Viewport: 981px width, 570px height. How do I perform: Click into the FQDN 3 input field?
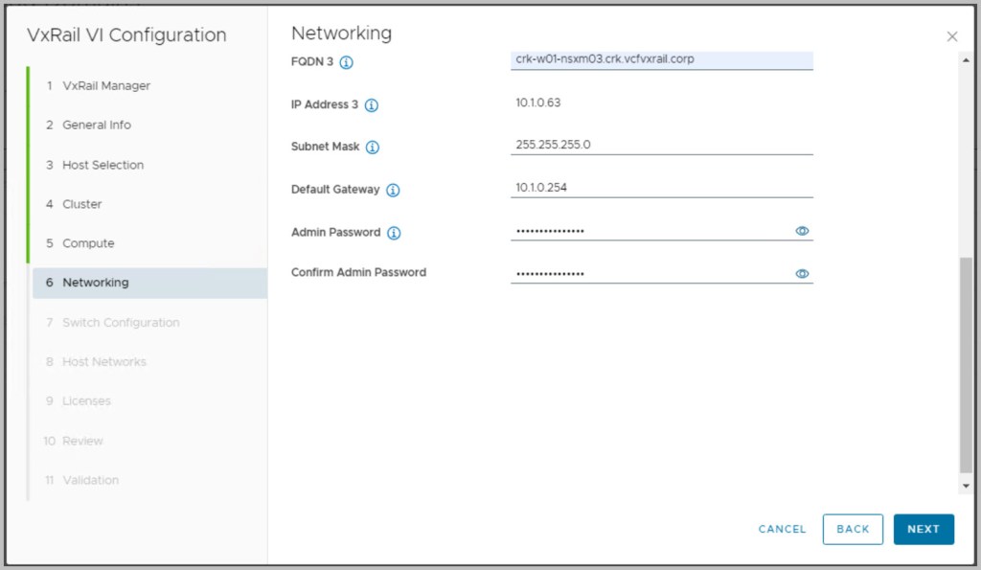pos(661,59)
